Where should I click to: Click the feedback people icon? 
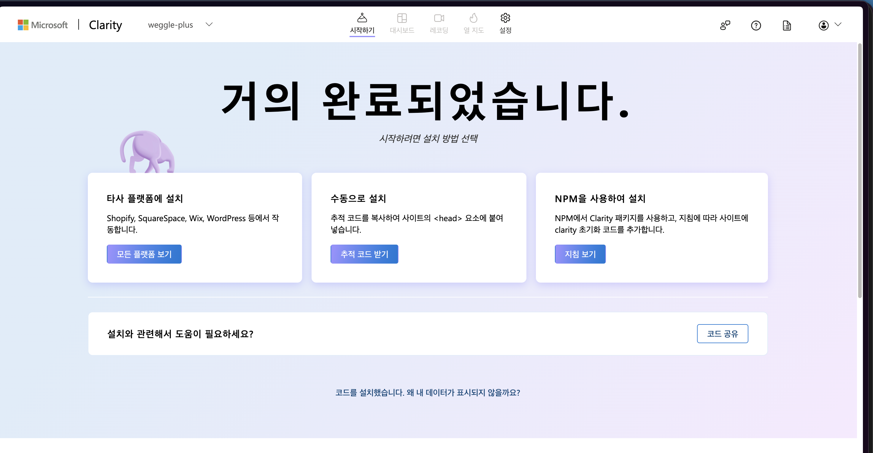(725, 26)
